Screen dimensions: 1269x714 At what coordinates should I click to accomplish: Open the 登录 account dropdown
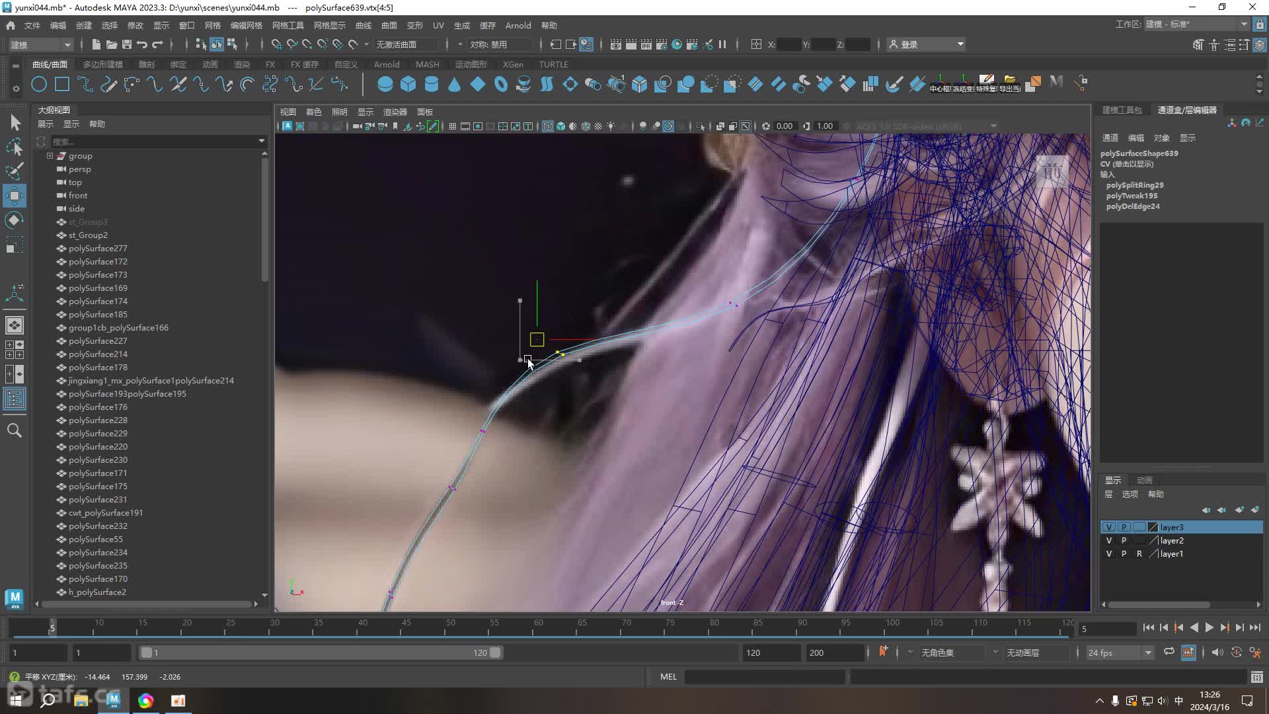(x=927, y=44)
